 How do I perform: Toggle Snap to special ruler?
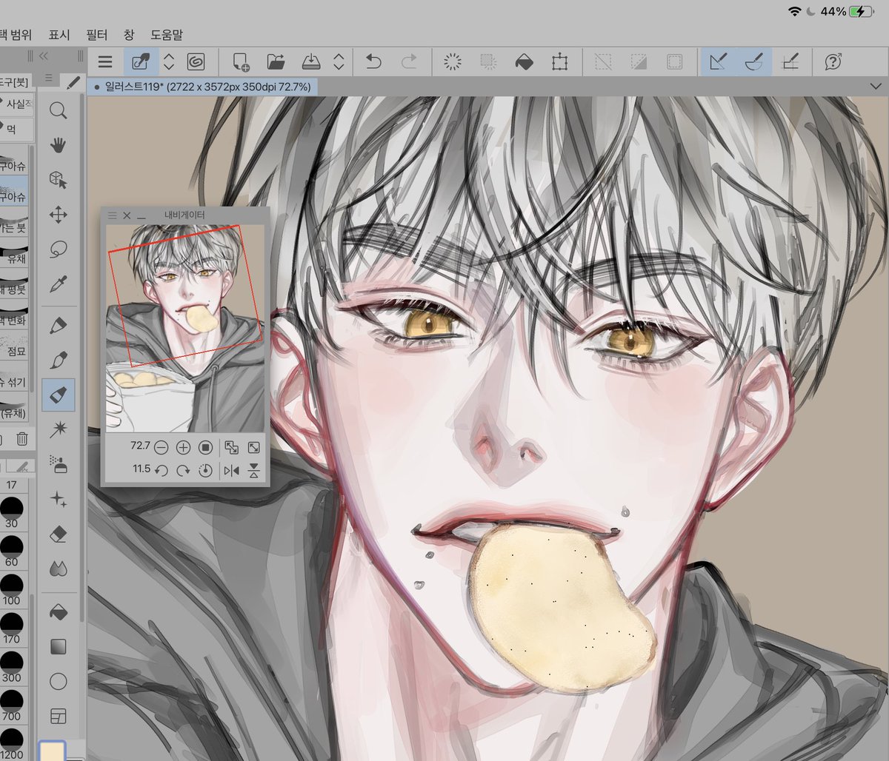pyautogui.click(x=754, y=62)
